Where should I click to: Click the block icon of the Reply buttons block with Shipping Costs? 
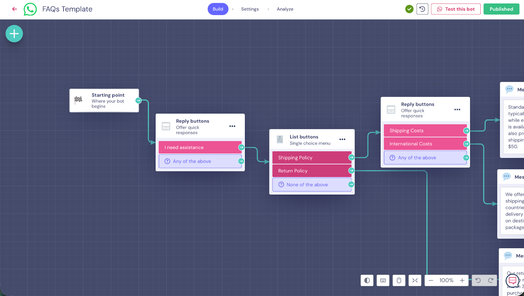391,110
